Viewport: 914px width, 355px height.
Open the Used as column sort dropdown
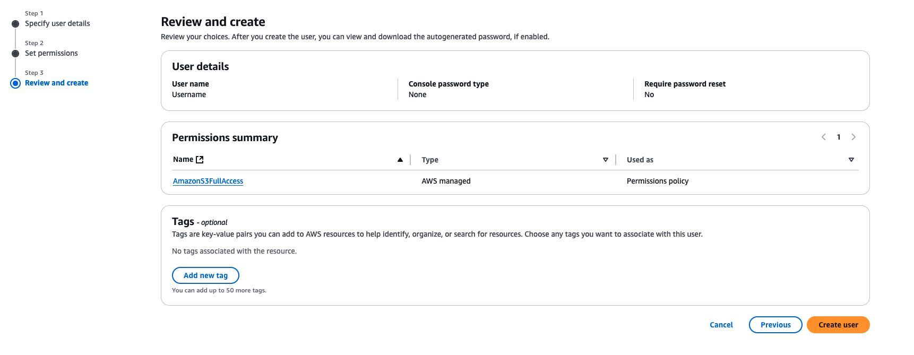(851, 160)
